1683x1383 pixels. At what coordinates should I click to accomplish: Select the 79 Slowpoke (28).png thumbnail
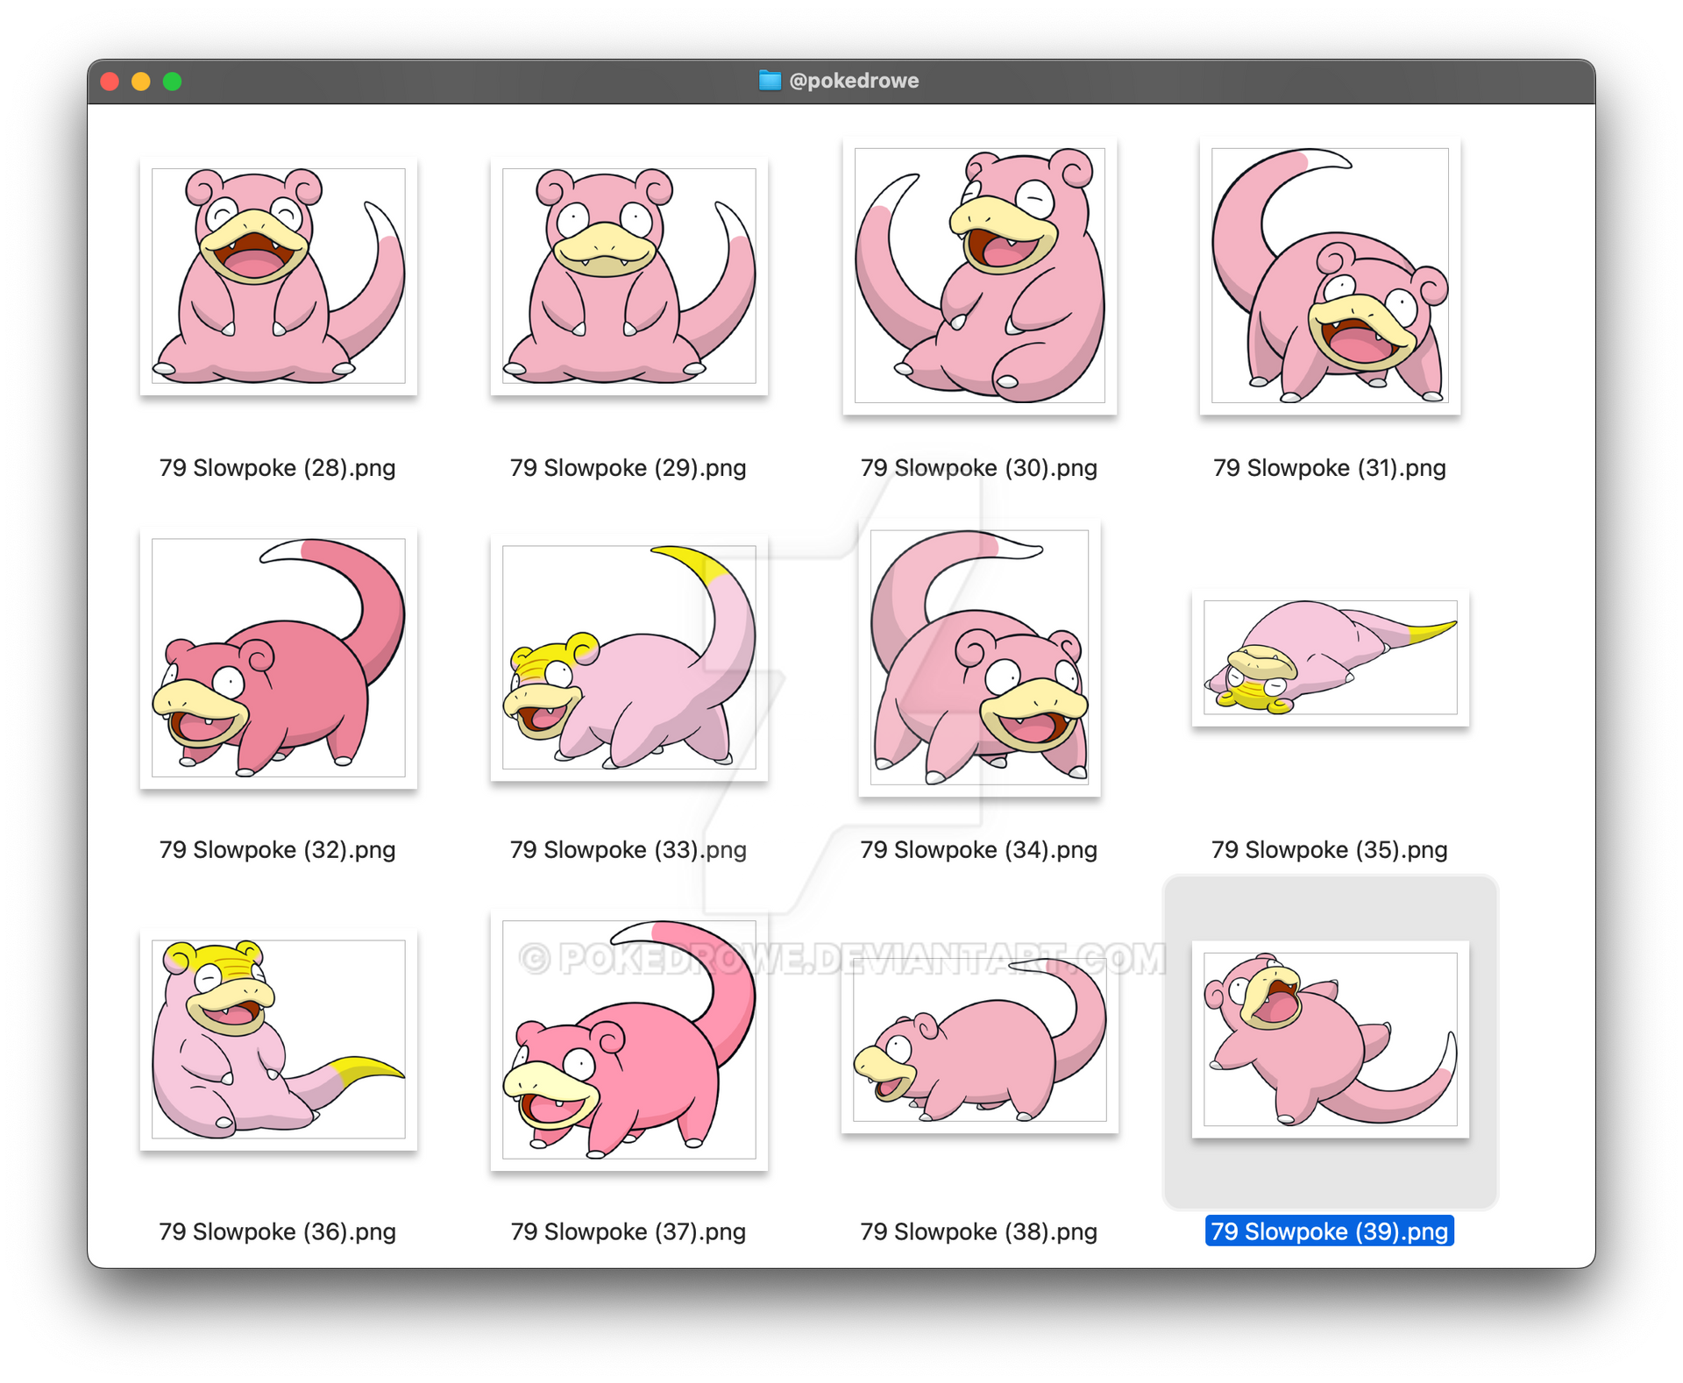(x=279, y=276)
